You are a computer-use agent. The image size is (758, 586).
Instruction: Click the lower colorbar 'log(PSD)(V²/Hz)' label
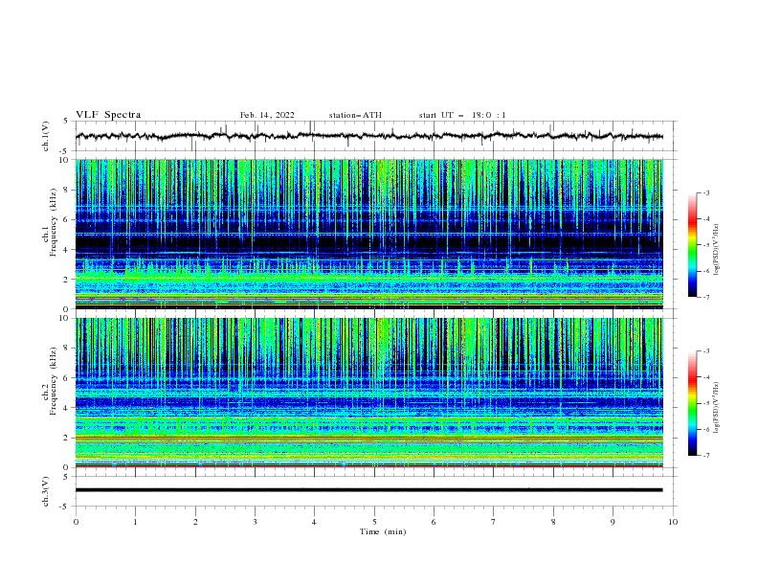[x=718, y=407]
